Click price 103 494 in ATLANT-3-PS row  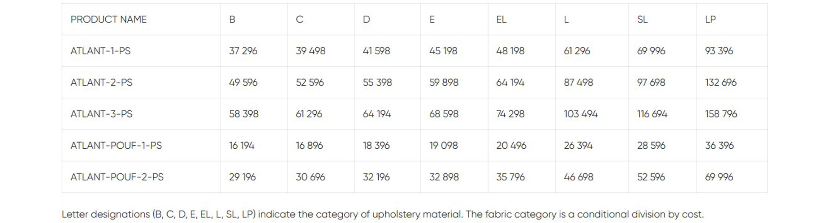(x=580, y=114)
